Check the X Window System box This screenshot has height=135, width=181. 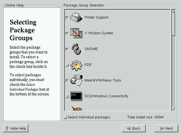click(x=67, y=33)
